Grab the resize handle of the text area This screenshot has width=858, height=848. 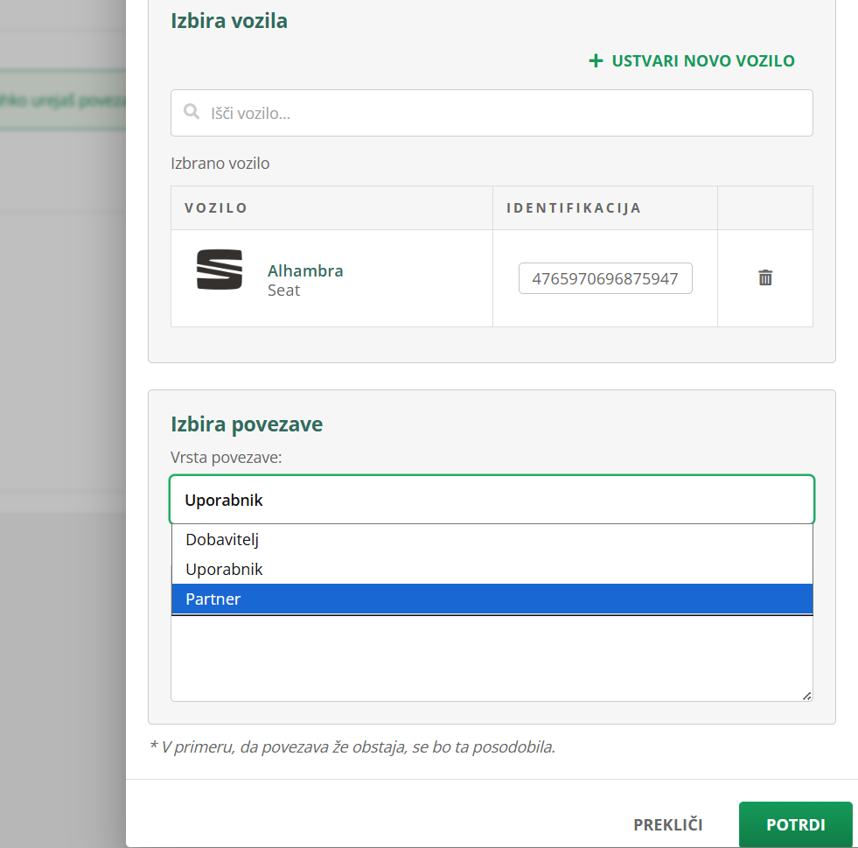point(806,696)
